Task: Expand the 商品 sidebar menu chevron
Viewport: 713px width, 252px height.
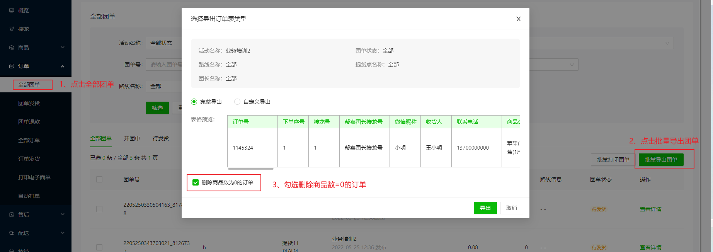Action: [x=63, y=48]
